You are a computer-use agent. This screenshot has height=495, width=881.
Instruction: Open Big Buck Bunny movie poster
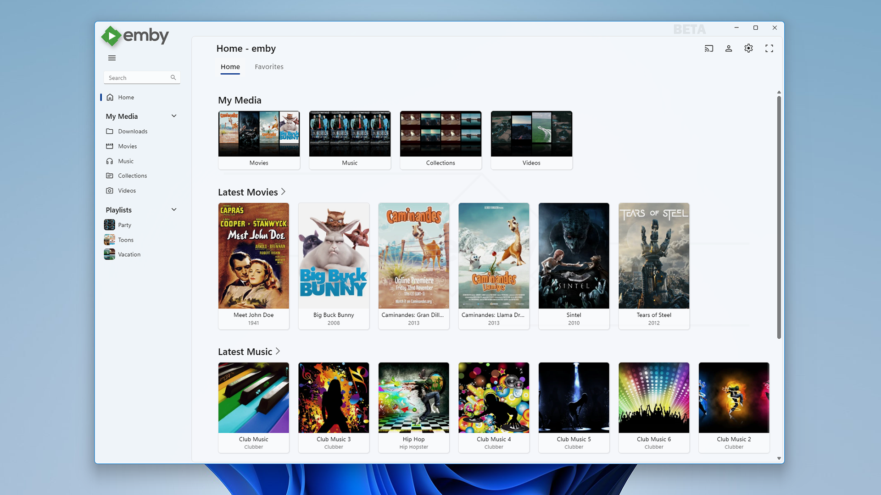click(334, 256)
